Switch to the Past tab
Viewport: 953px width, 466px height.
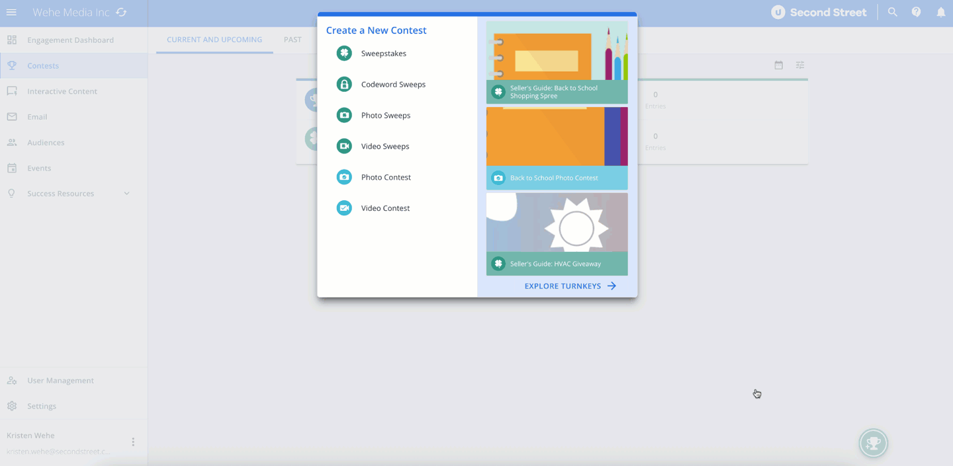coord(293,40)
